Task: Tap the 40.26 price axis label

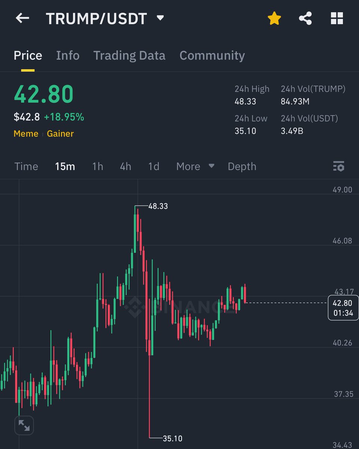Action: point(343,343)
